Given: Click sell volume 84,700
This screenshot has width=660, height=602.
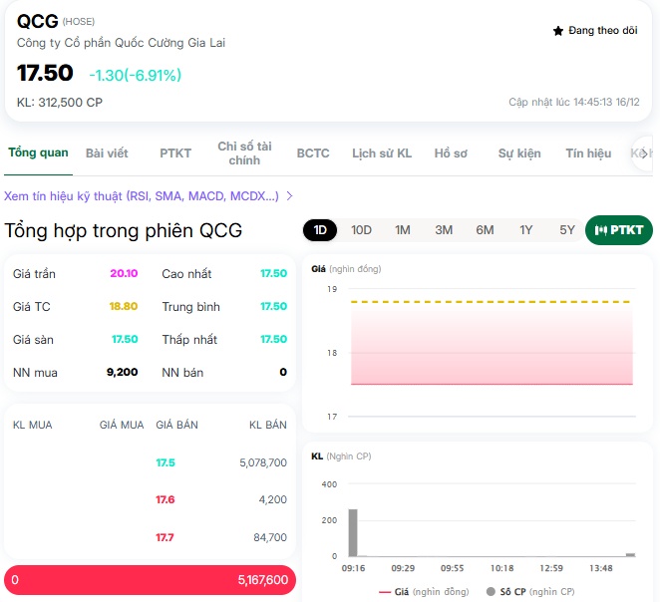Looking at the screenshot, I should click(270, 537).
